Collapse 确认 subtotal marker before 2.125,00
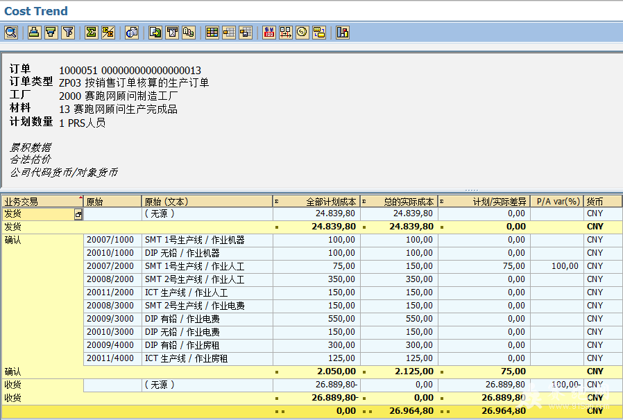Screen dimensions: 623x420 coord(364,372)
